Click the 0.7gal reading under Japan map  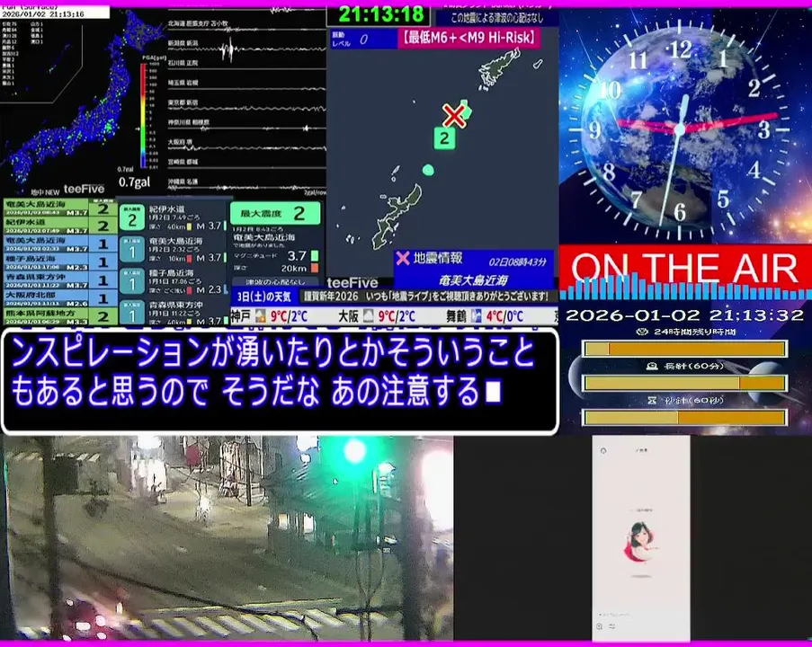pos(134,182)
